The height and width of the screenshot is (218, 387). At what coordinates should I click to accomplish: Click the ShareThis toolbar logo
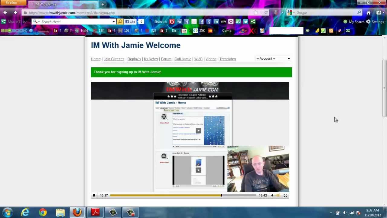click(x=14, y=22)
